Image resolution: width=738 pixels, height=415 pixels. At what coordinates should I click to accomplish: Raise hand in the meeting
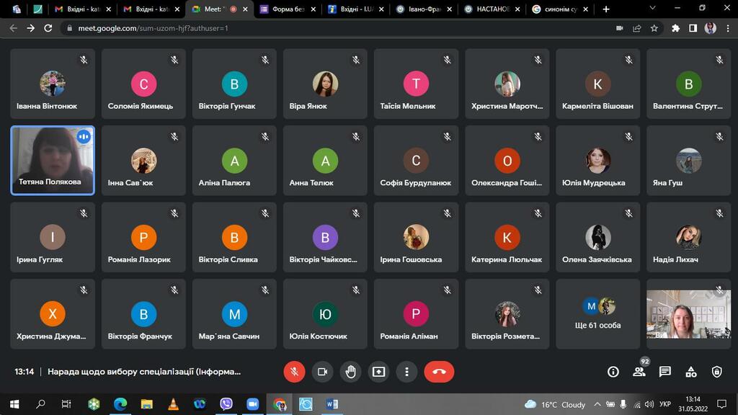[351, 372]
